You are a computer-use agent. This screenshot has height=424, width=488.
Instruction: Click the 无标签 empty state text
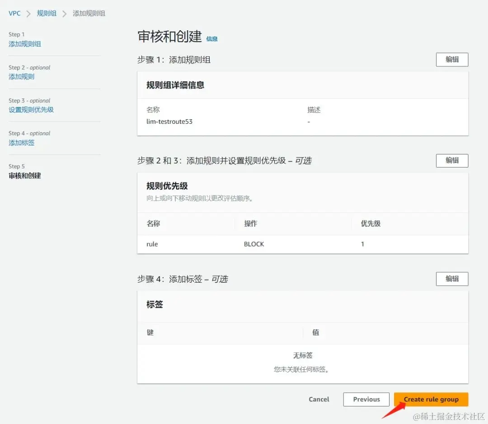click(x=302, y=355)
